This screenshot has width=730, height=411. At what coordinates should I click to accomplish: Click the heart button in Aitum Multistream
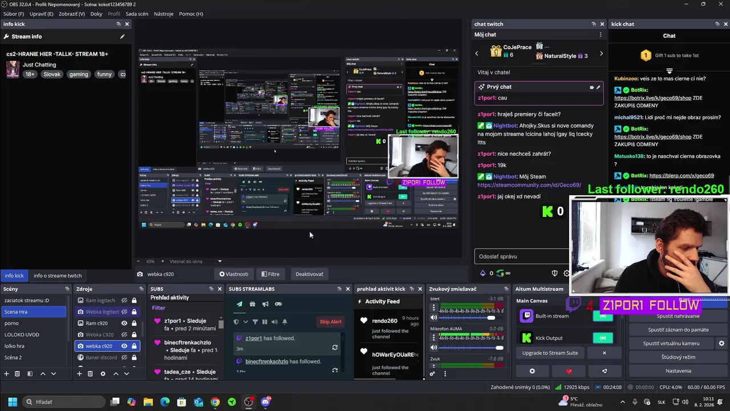pos(569,371)
